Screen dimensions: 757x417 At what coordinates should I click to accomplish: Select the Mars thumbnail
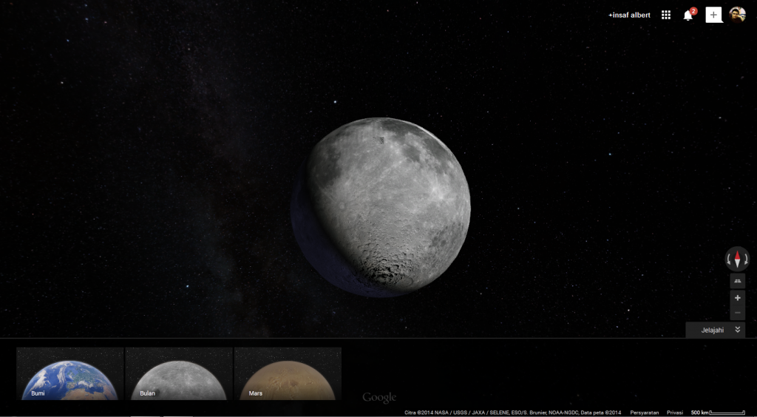click(288, 374)
